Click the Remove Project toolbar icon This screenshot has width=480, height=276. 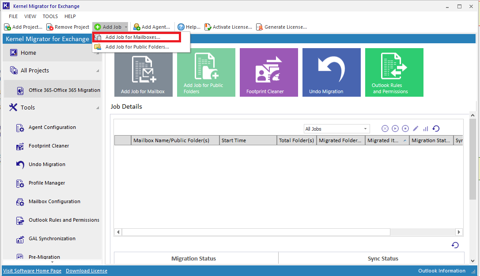coord(50,27)
